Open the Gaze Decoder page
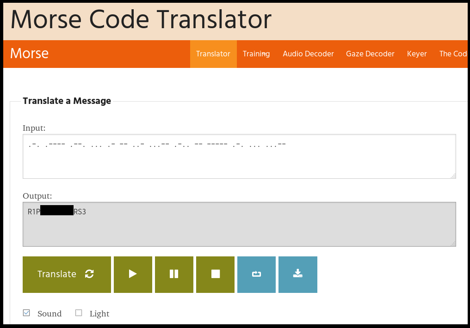The width and height of the screenshot is (470, 328). (x=370, y=54)
